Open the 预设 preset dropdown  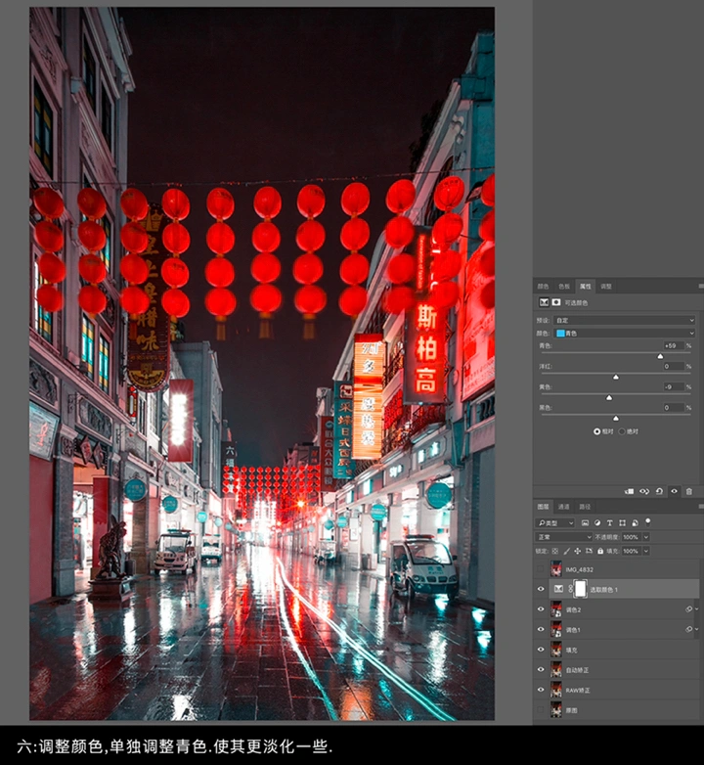[625, 320]
